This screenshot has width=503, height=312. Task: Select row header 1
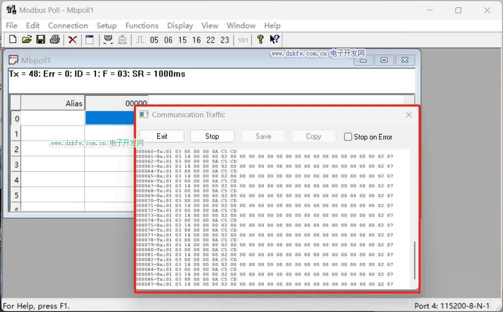pos(16,134)
